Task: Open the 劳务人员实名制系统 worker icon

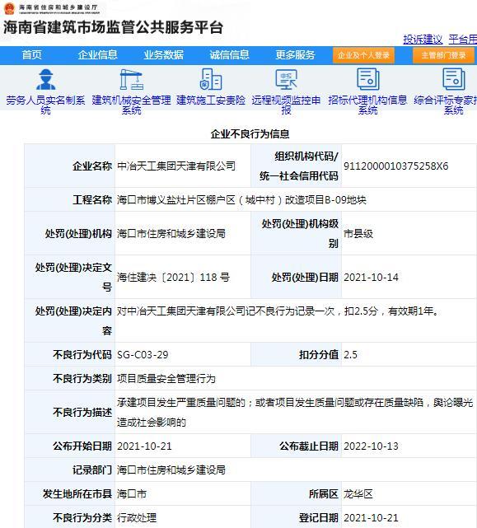Action: coord(46,79)
